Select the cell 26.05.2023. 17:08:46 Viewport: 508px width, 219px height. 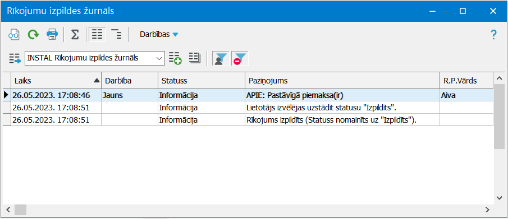[56, 95]
